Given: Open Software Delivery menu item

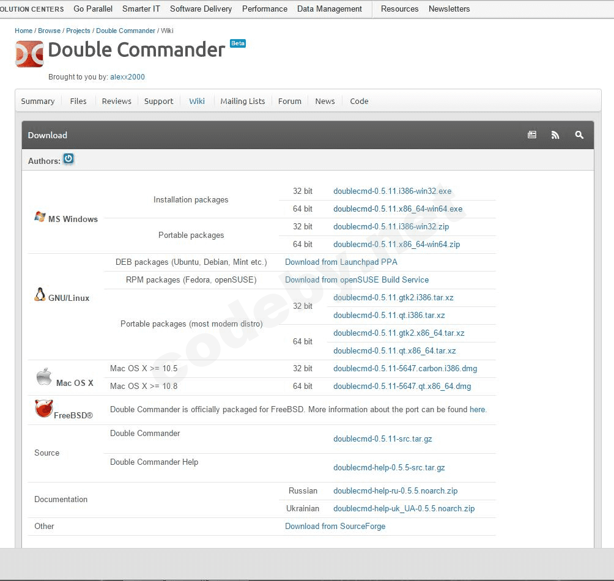Looking at the screenshot, I should click(x=201, y=9).
